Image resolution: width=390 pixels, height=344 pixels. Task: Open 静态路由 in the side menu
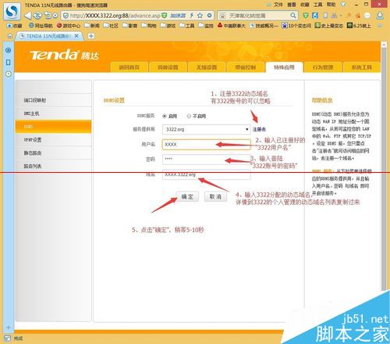(x=54, y=153)
